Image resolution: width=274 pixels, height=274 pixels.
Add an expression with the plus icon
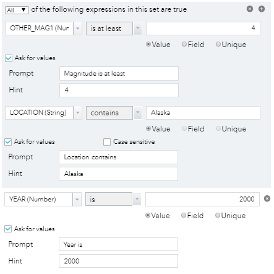click(x=262, y=9)
